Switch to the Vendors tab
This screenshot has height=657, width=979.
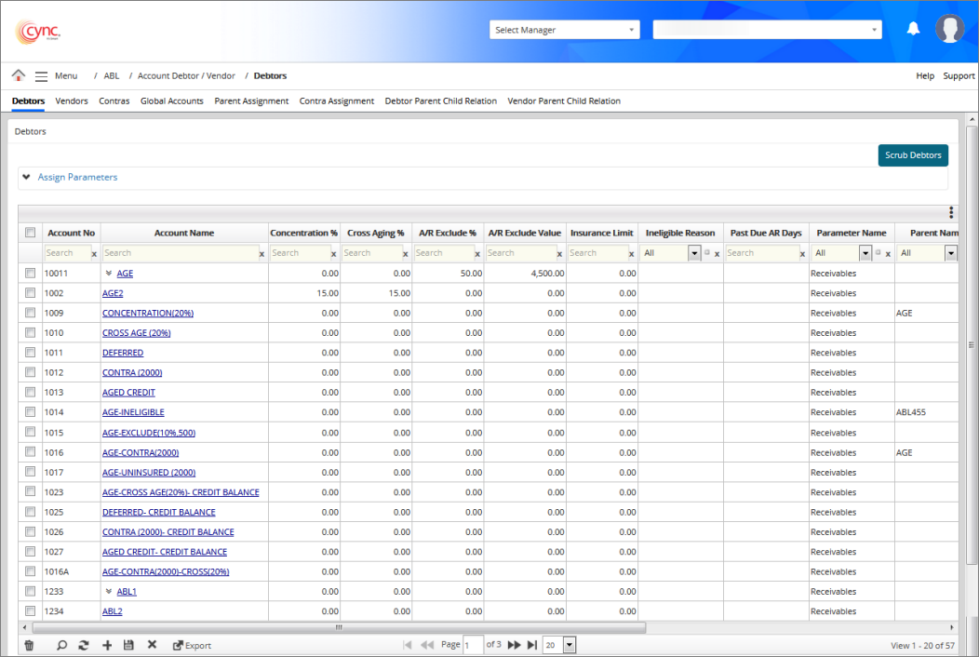tap(72, 101)
